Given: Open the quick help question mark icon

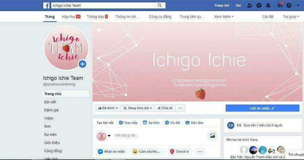Looking at the screenshot, I should 289,5.
